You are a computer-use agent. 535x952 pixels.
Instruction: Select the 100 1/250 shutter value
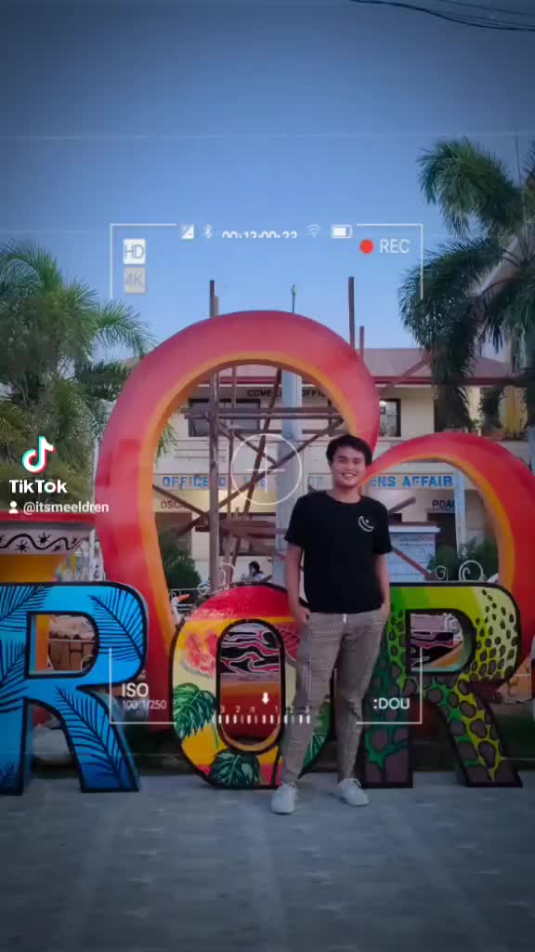144,705
